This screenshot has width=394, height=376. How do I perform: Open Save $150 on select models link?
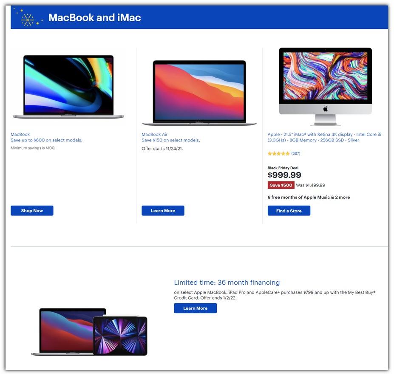[171, 140]
